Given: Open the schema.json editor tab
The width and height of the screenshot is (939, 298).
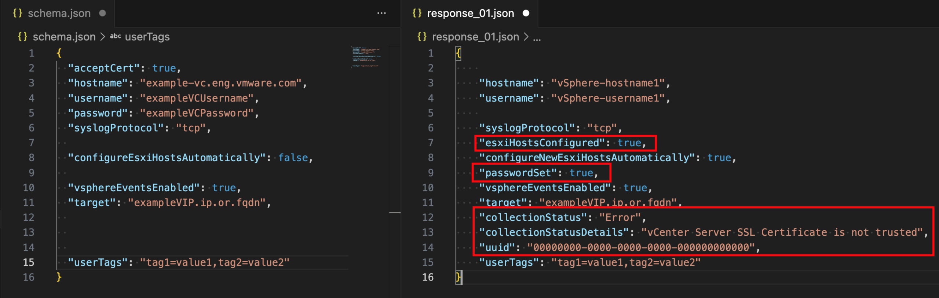Looking at the screenshot, I should coord(59,14).
